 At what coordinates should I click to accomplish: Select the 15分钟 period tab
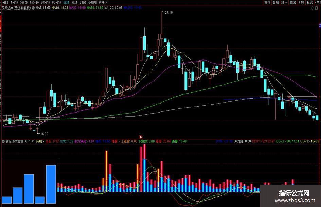34,2
